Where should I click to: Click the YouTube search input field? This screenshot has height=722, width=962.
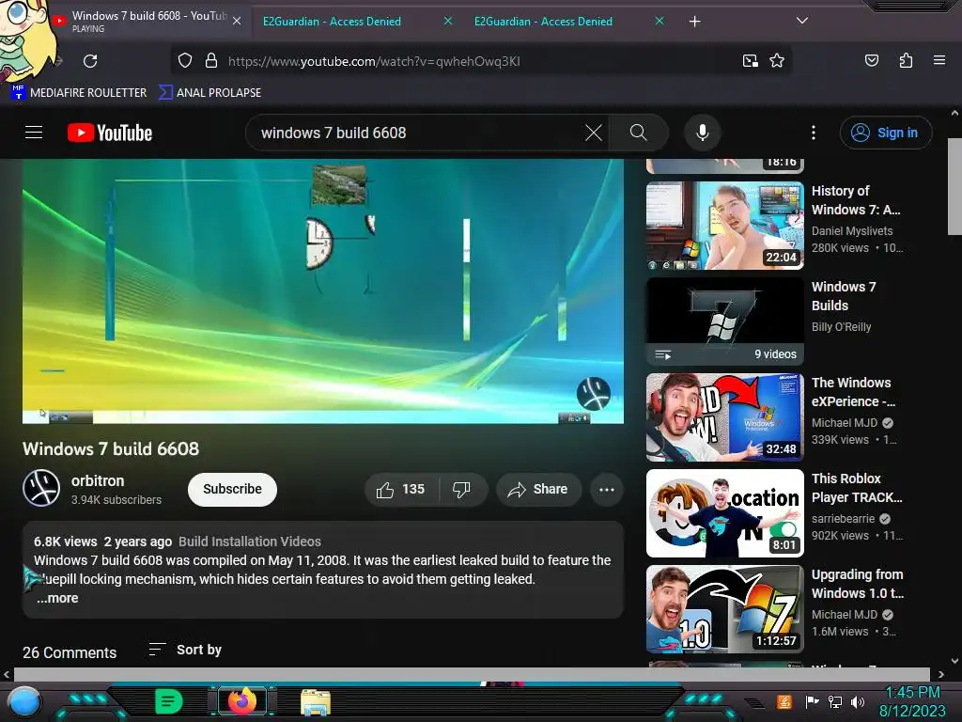coord(417,133)
